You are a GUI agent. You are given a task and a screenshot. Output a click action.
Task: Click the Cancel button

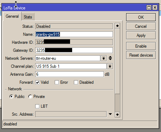(141, 26)
